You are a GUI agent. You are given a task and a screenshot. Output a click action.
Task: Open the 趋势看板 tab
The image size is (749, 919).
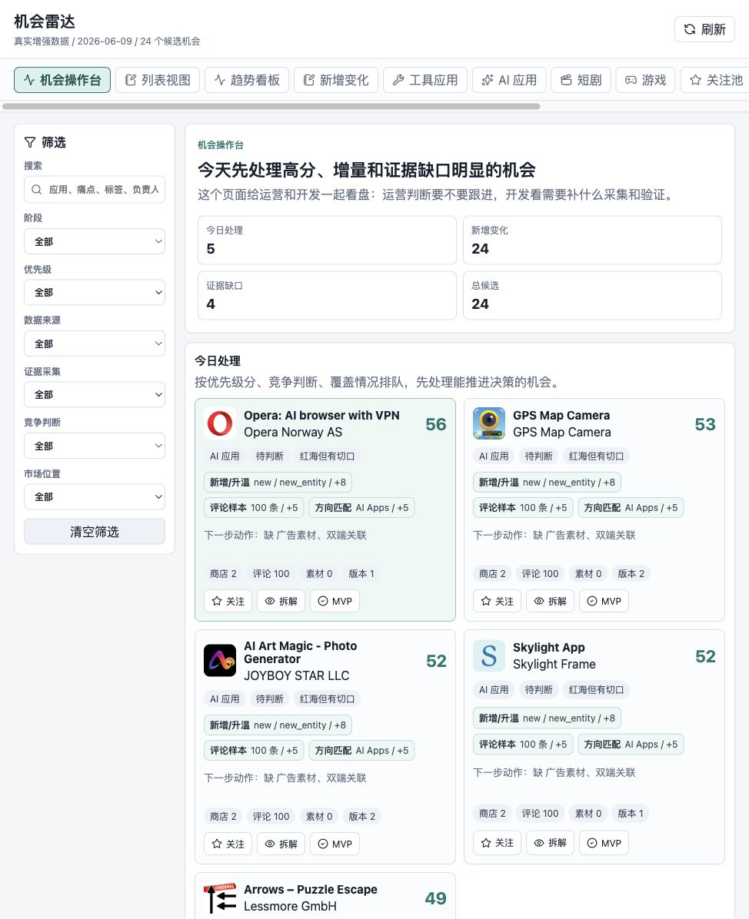point(246,80)
